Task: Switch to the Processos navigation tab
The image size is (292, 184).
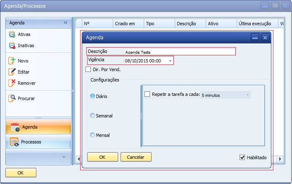Action: tap(38, 142)
